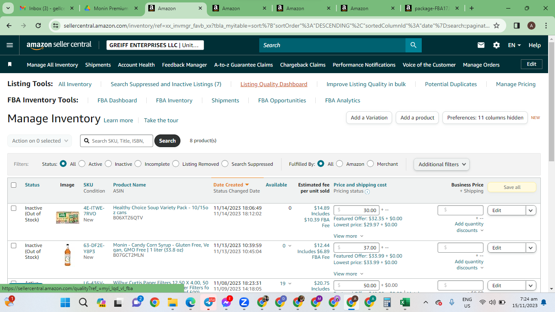Click the Add a product button
This screenshot has height=312, width=555.
pyautogui.click(x=417, y=118)
